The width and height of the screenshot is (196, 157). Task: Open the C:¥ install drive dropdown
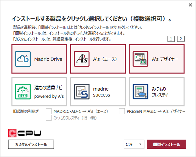(x=134, y=144)
